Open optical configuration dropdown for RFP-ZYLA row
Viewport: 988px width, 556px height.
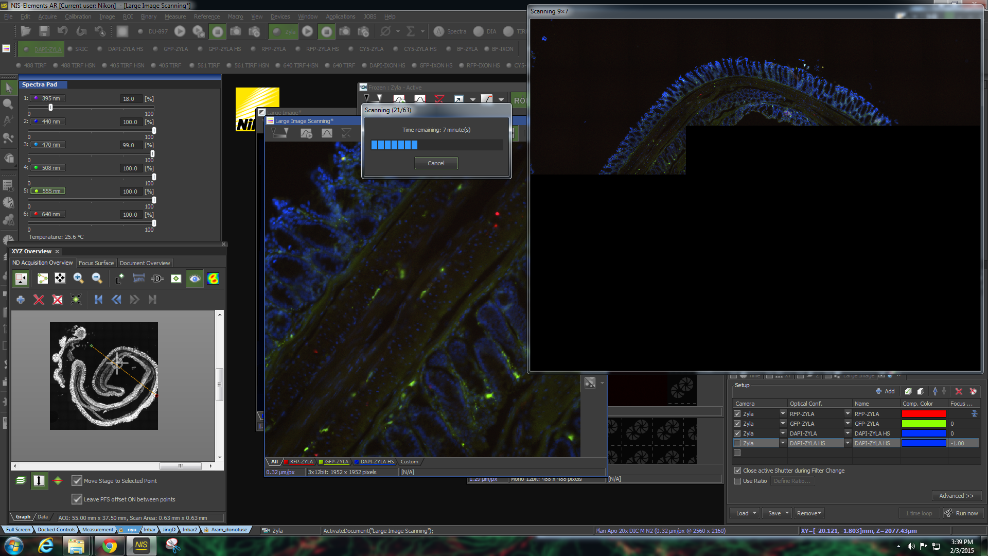[x=847, y=413]
